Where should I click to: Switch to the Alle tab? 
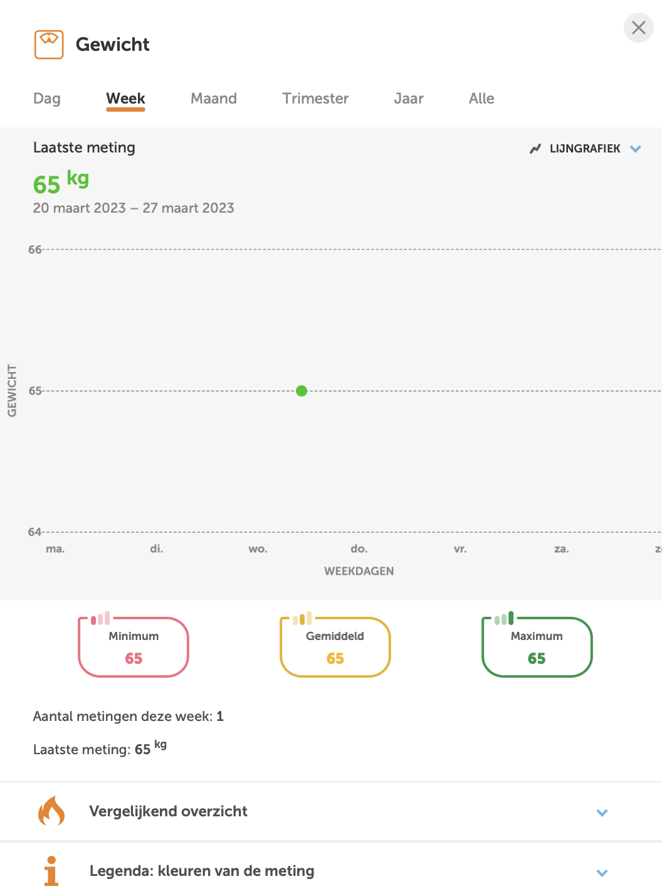(x=481, y=99)
